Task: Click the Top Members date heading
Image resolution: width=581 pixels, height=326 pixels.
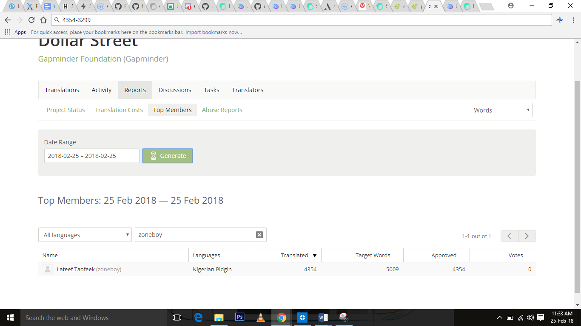Action: [x=131, y=200]
